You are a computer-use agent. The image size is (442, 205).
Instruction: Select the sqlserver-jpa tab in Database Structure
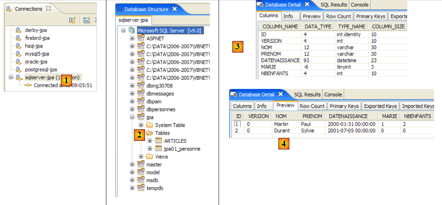pos(133,20)
